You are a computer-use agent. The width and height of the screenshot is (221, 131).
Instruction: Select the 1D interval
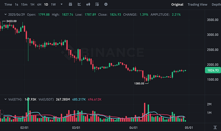point(46,4)
